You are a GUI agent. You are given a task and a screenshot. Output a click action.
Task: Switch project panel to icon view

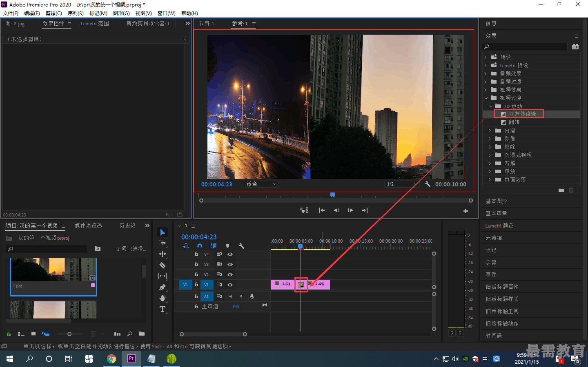(33, 334)
